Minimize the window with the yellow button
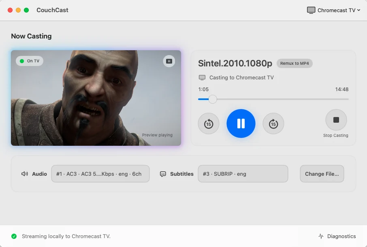This screenshot has height=247, width=367. [18, 10]
